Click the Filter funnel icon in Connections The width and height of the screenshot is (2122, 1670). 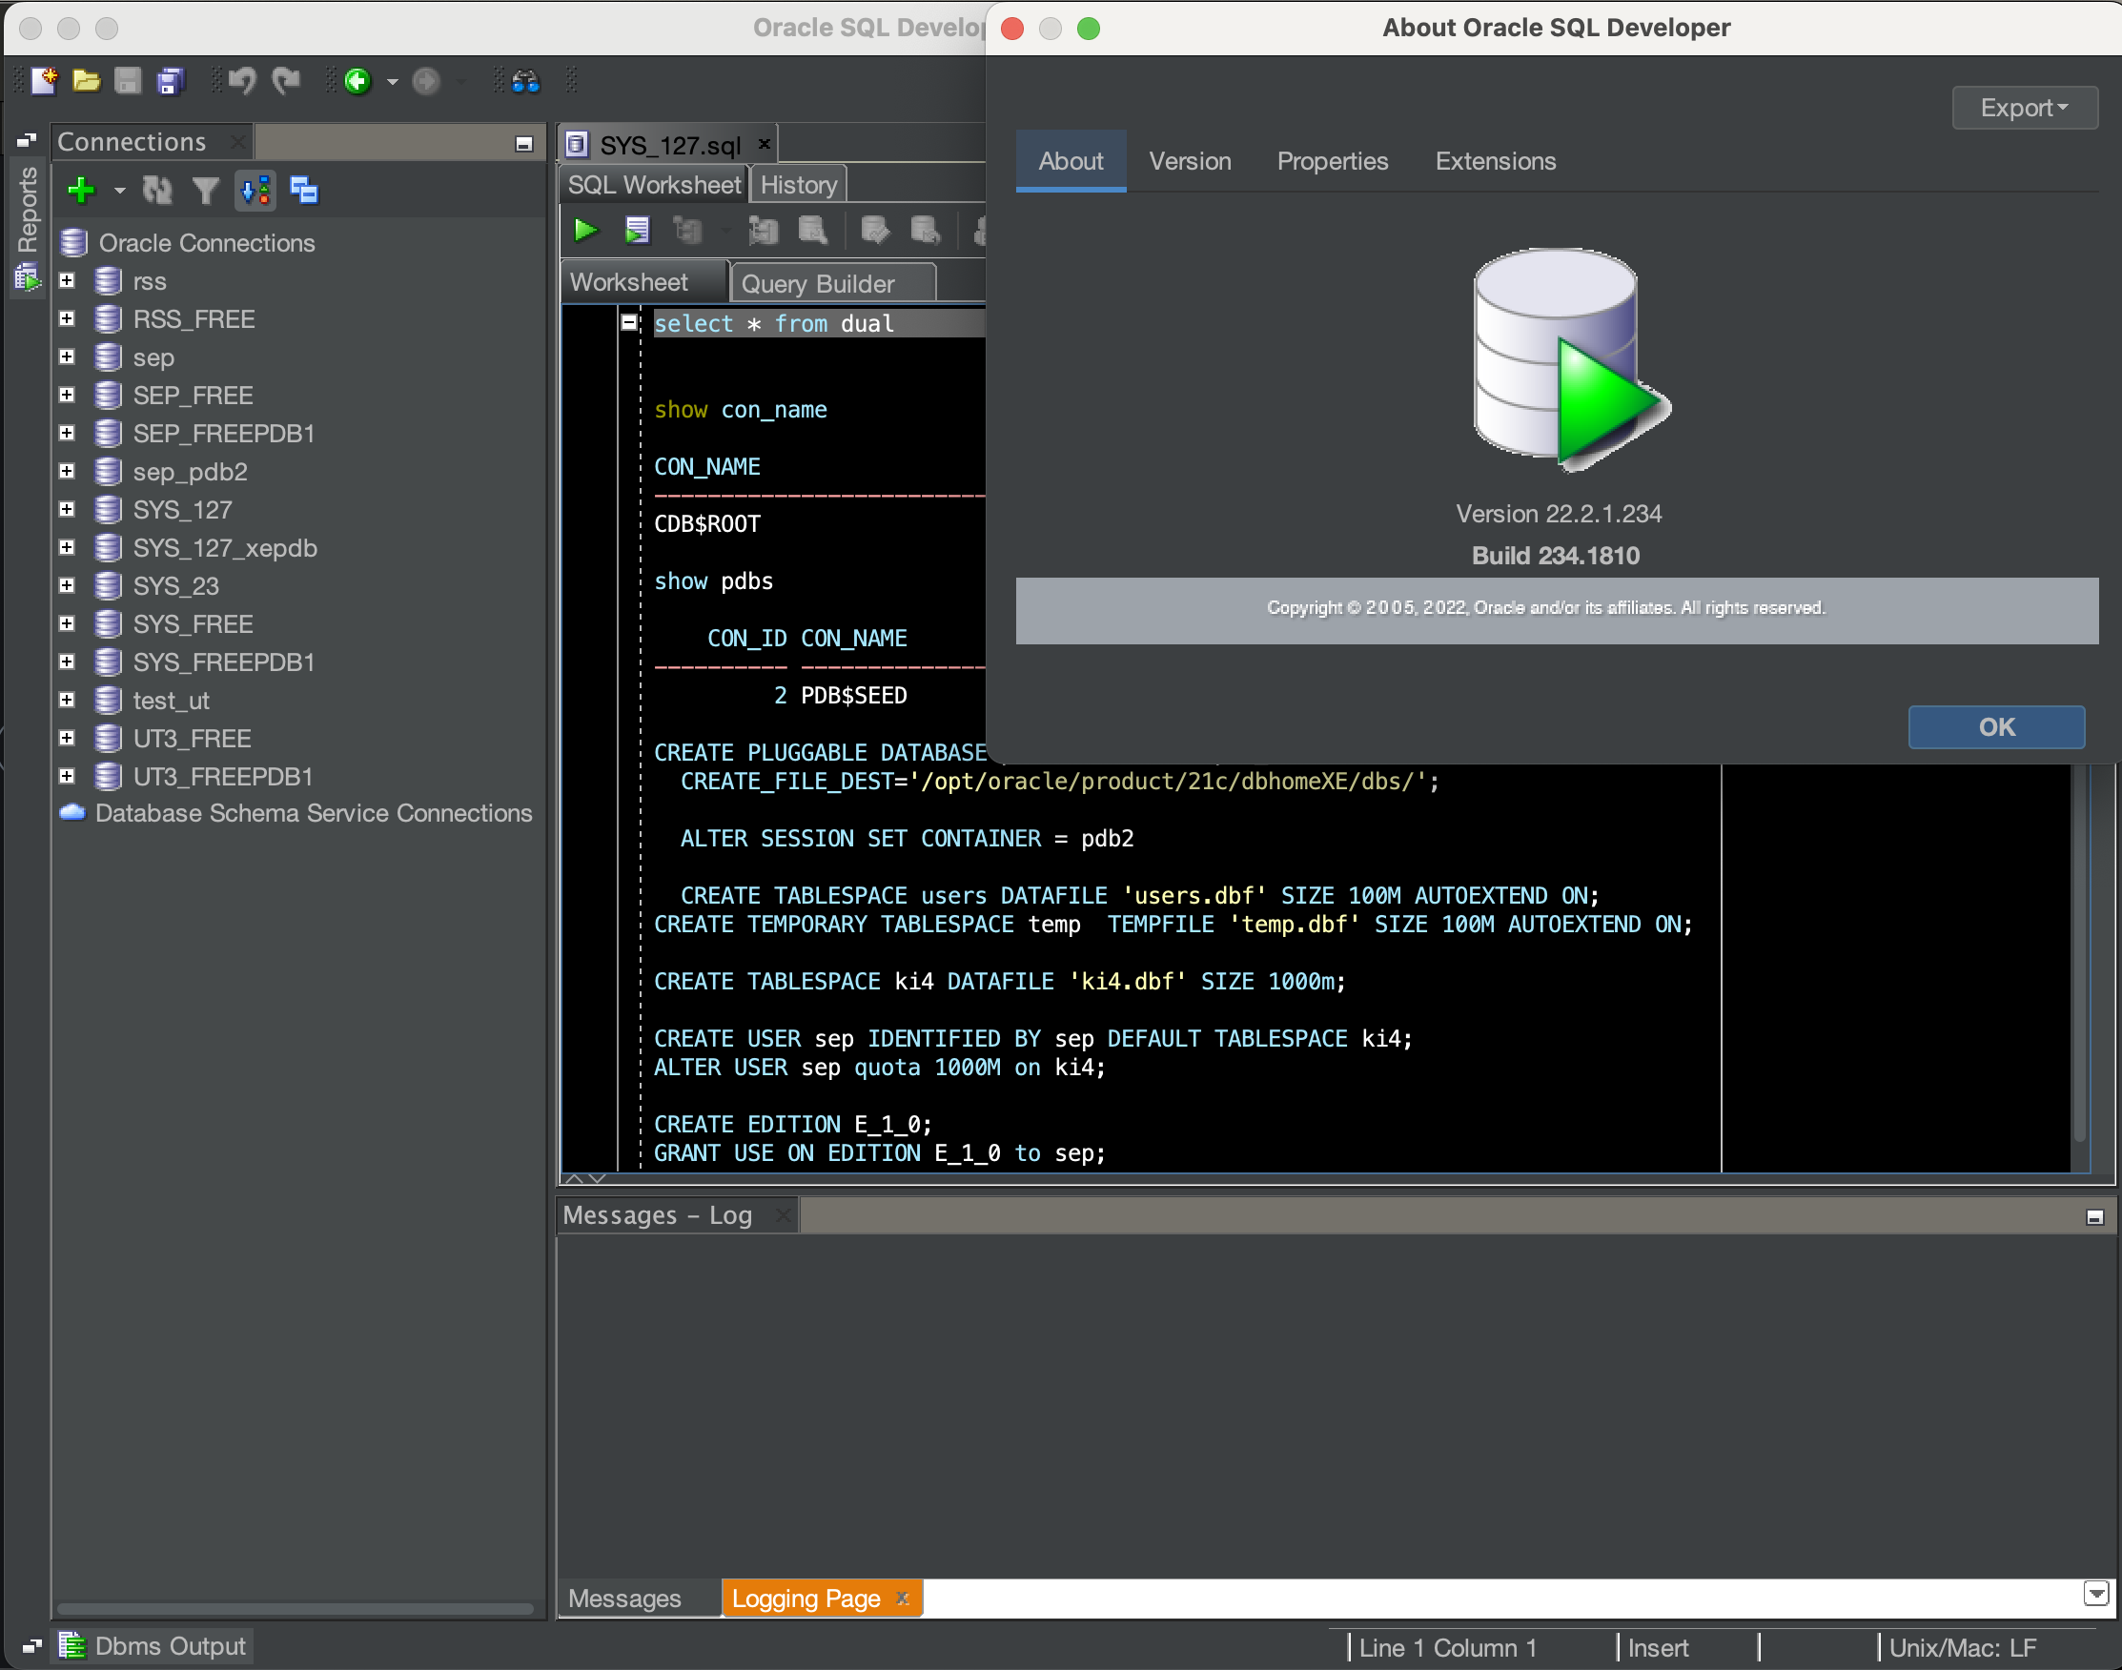coord(205,191)
